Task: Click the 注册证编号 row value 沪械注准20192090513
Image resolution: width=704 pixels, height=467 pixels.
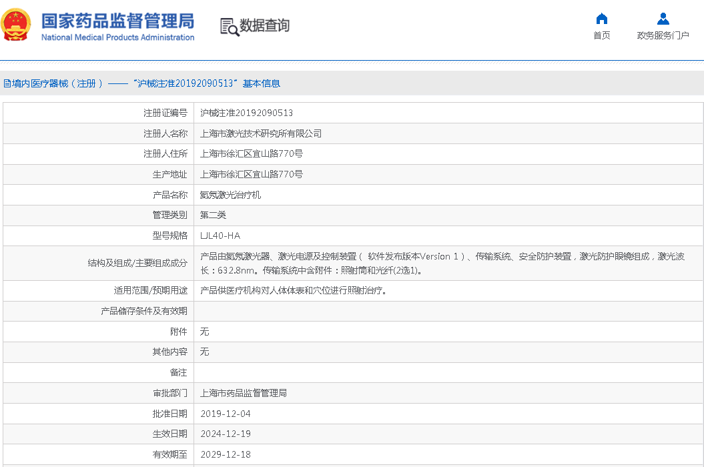Action: pyautogui.click(x=246, y=113)
